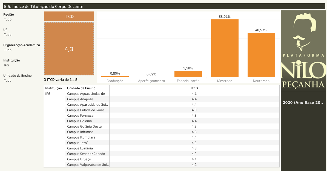Click the ITCD header tile
Screen dimensions: 327x171
click(69, 16)
